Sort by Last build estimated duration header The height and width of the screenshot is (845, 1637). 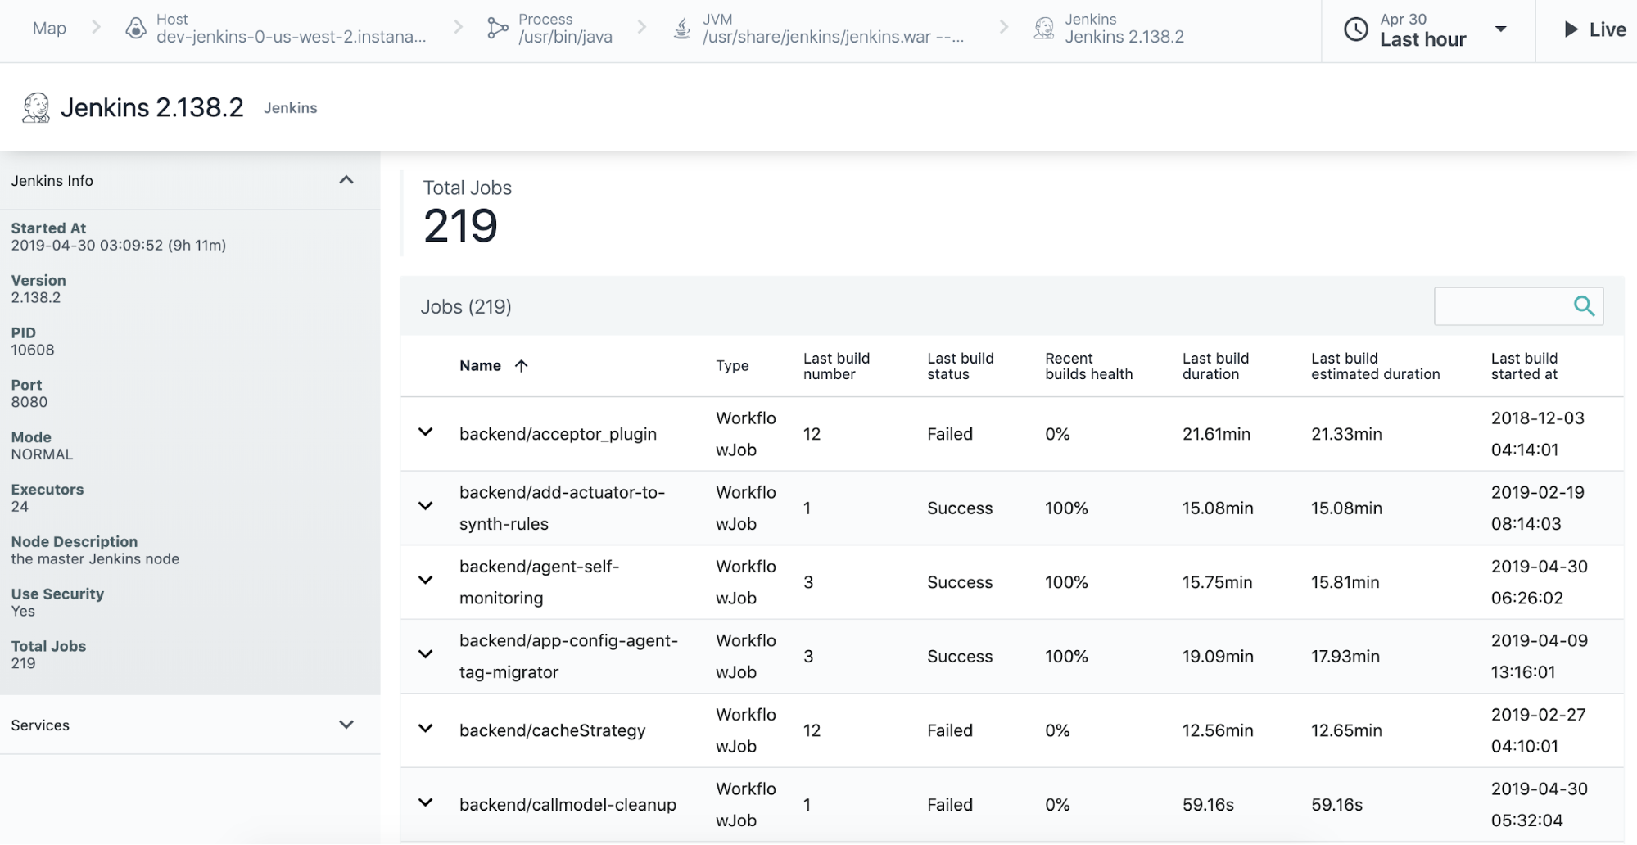coord(1375,366)
